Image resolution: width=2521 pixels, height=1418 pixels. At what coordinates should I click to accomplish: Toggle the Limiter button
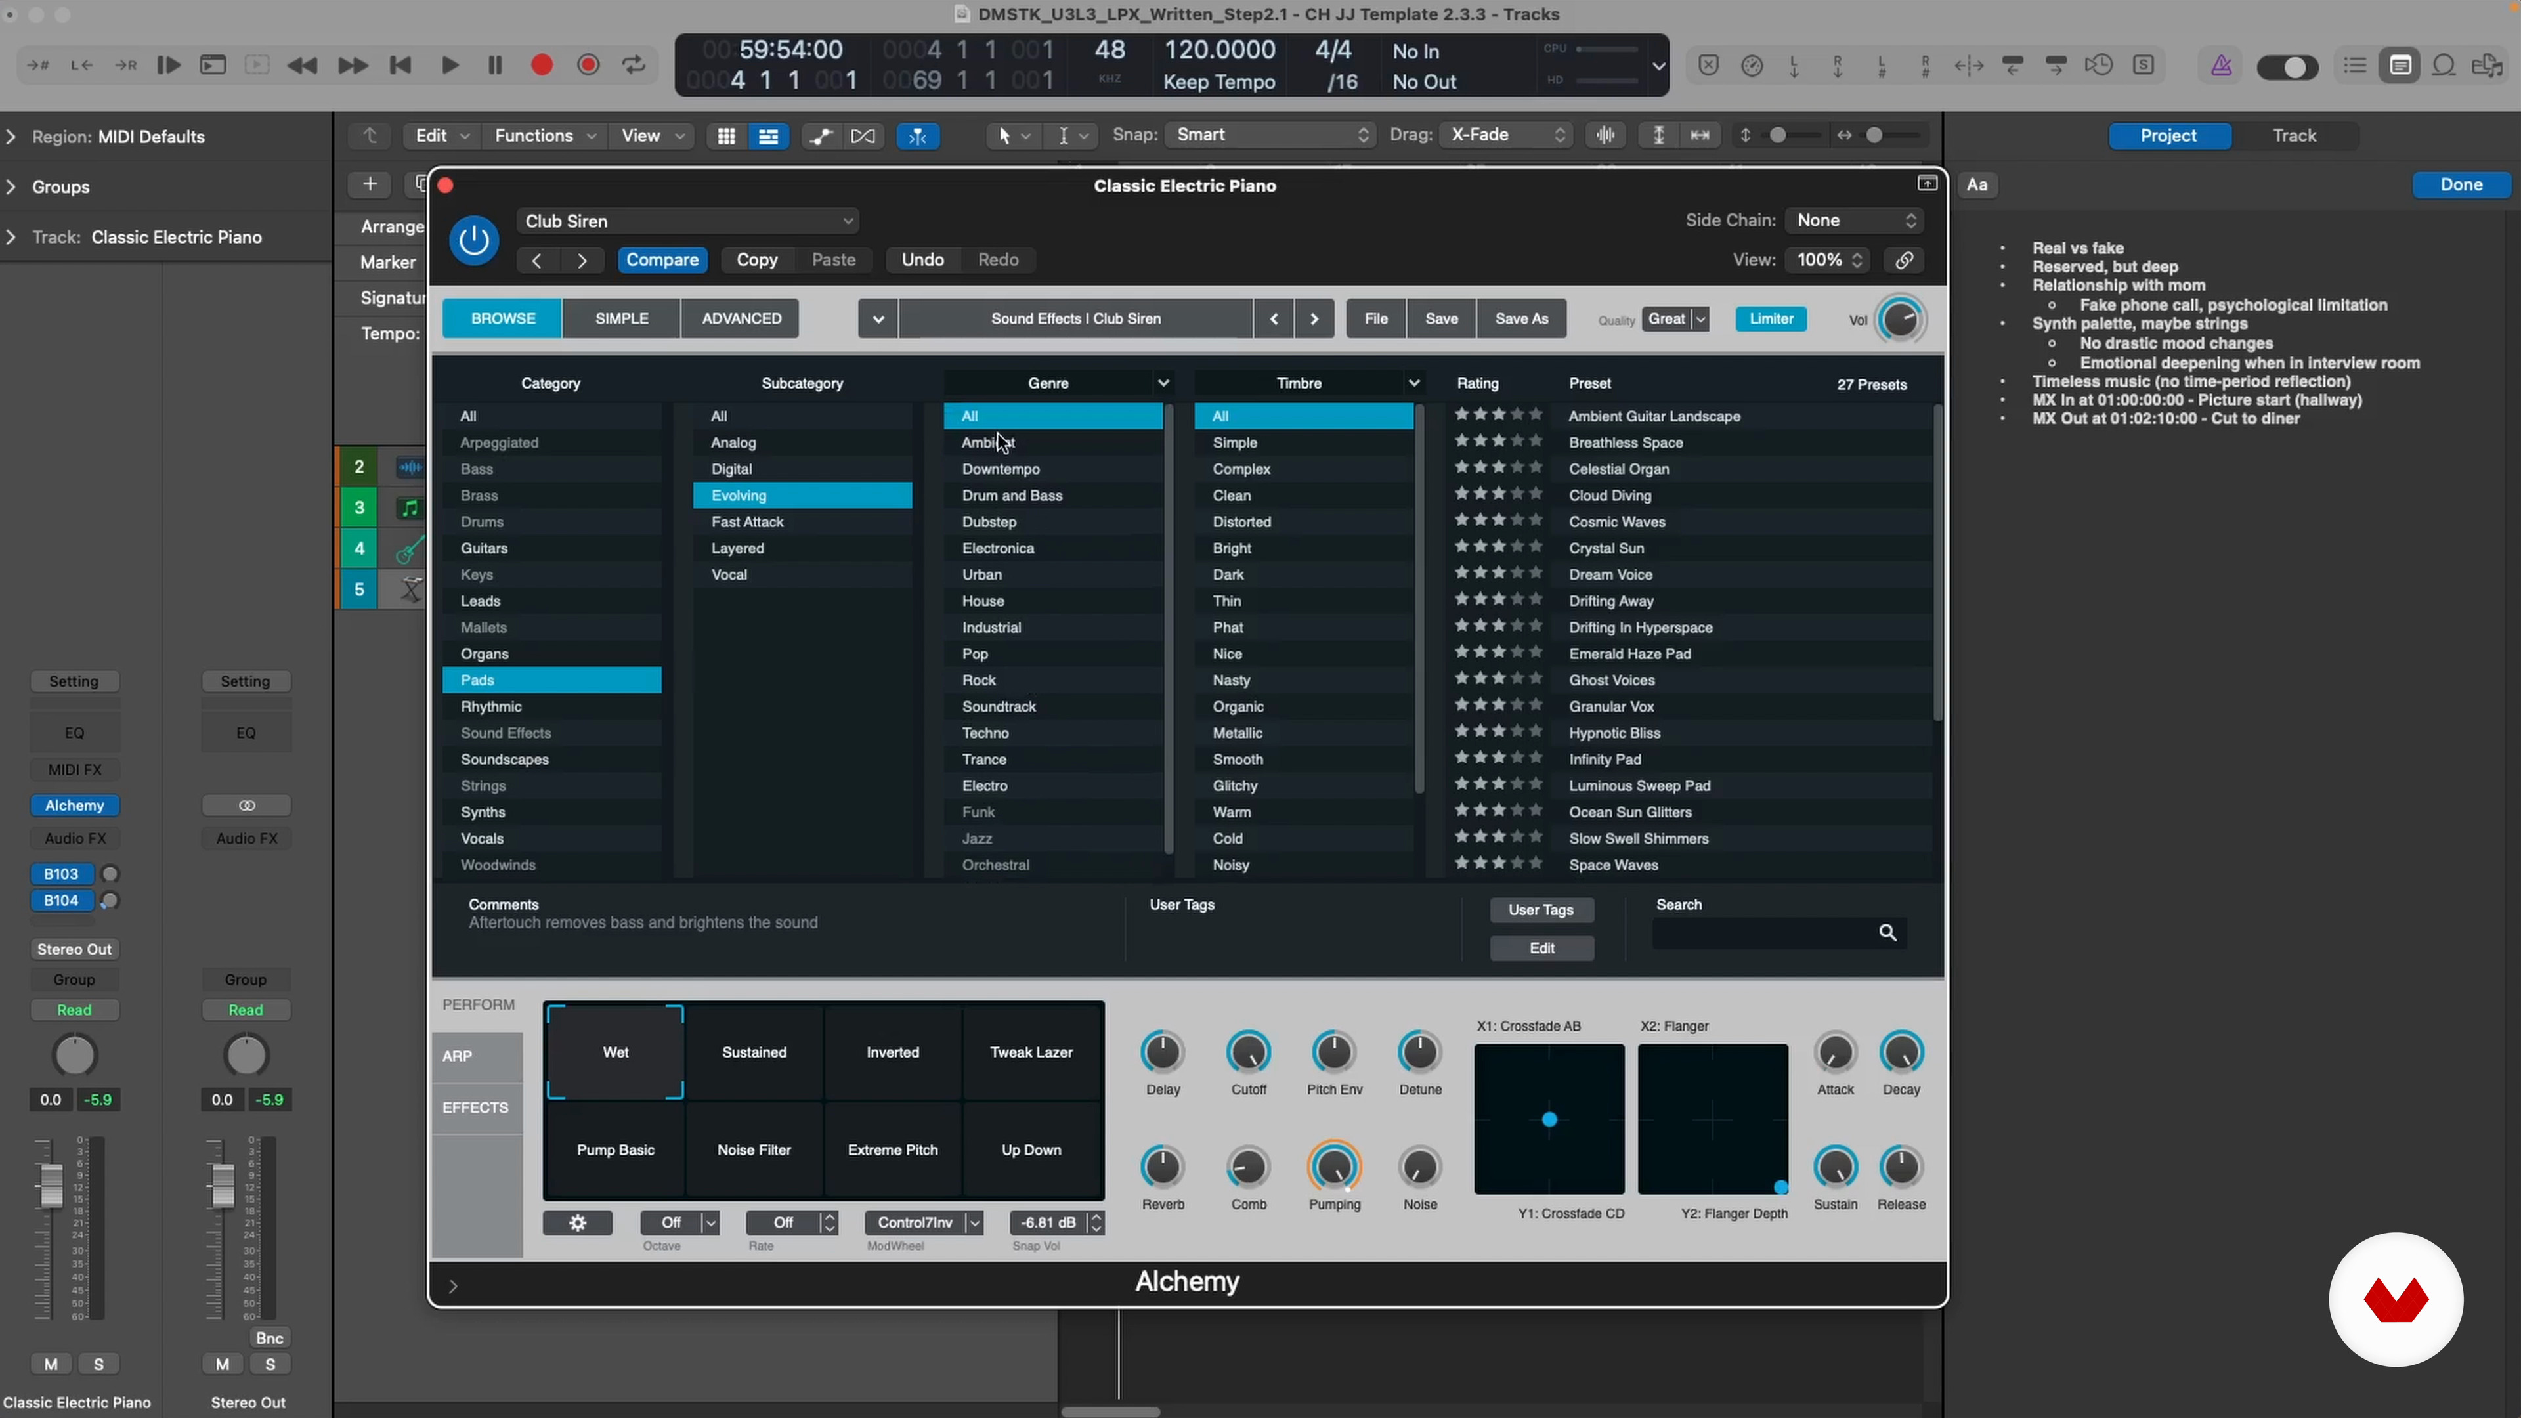[1771, 318]
